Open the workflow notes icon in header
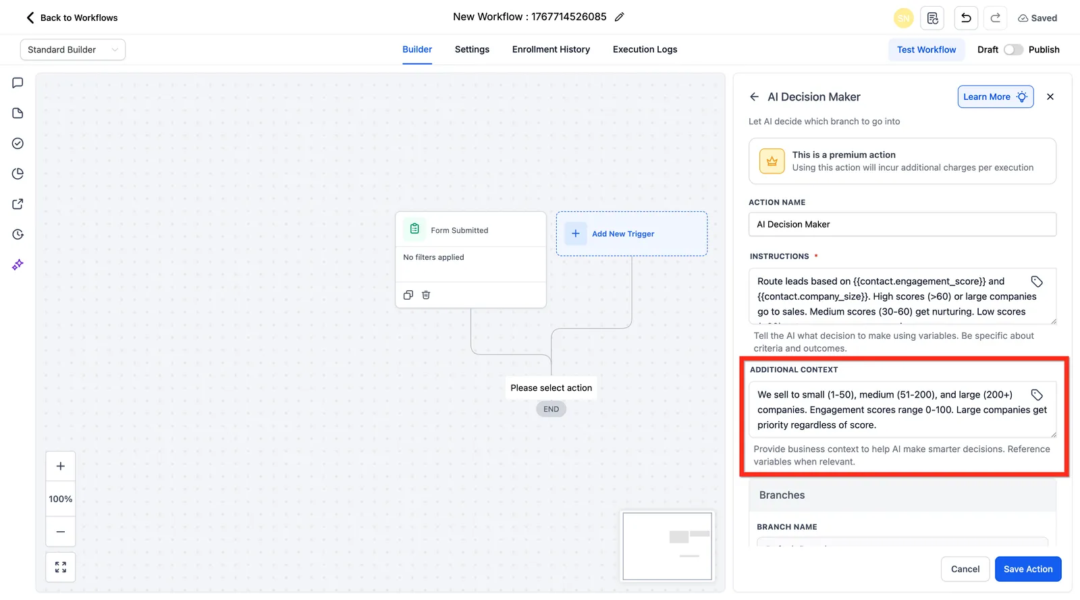1080x600 pixels. pos(932,18)
